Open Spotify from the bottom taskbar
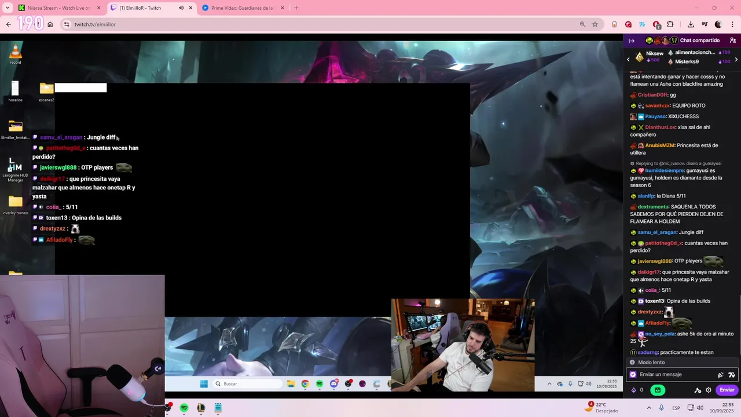Viewport: 741px width, 417px height. point(184,408)
